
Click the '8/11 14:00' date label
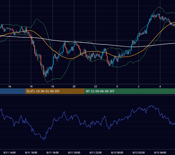click(x=10, y=152)
